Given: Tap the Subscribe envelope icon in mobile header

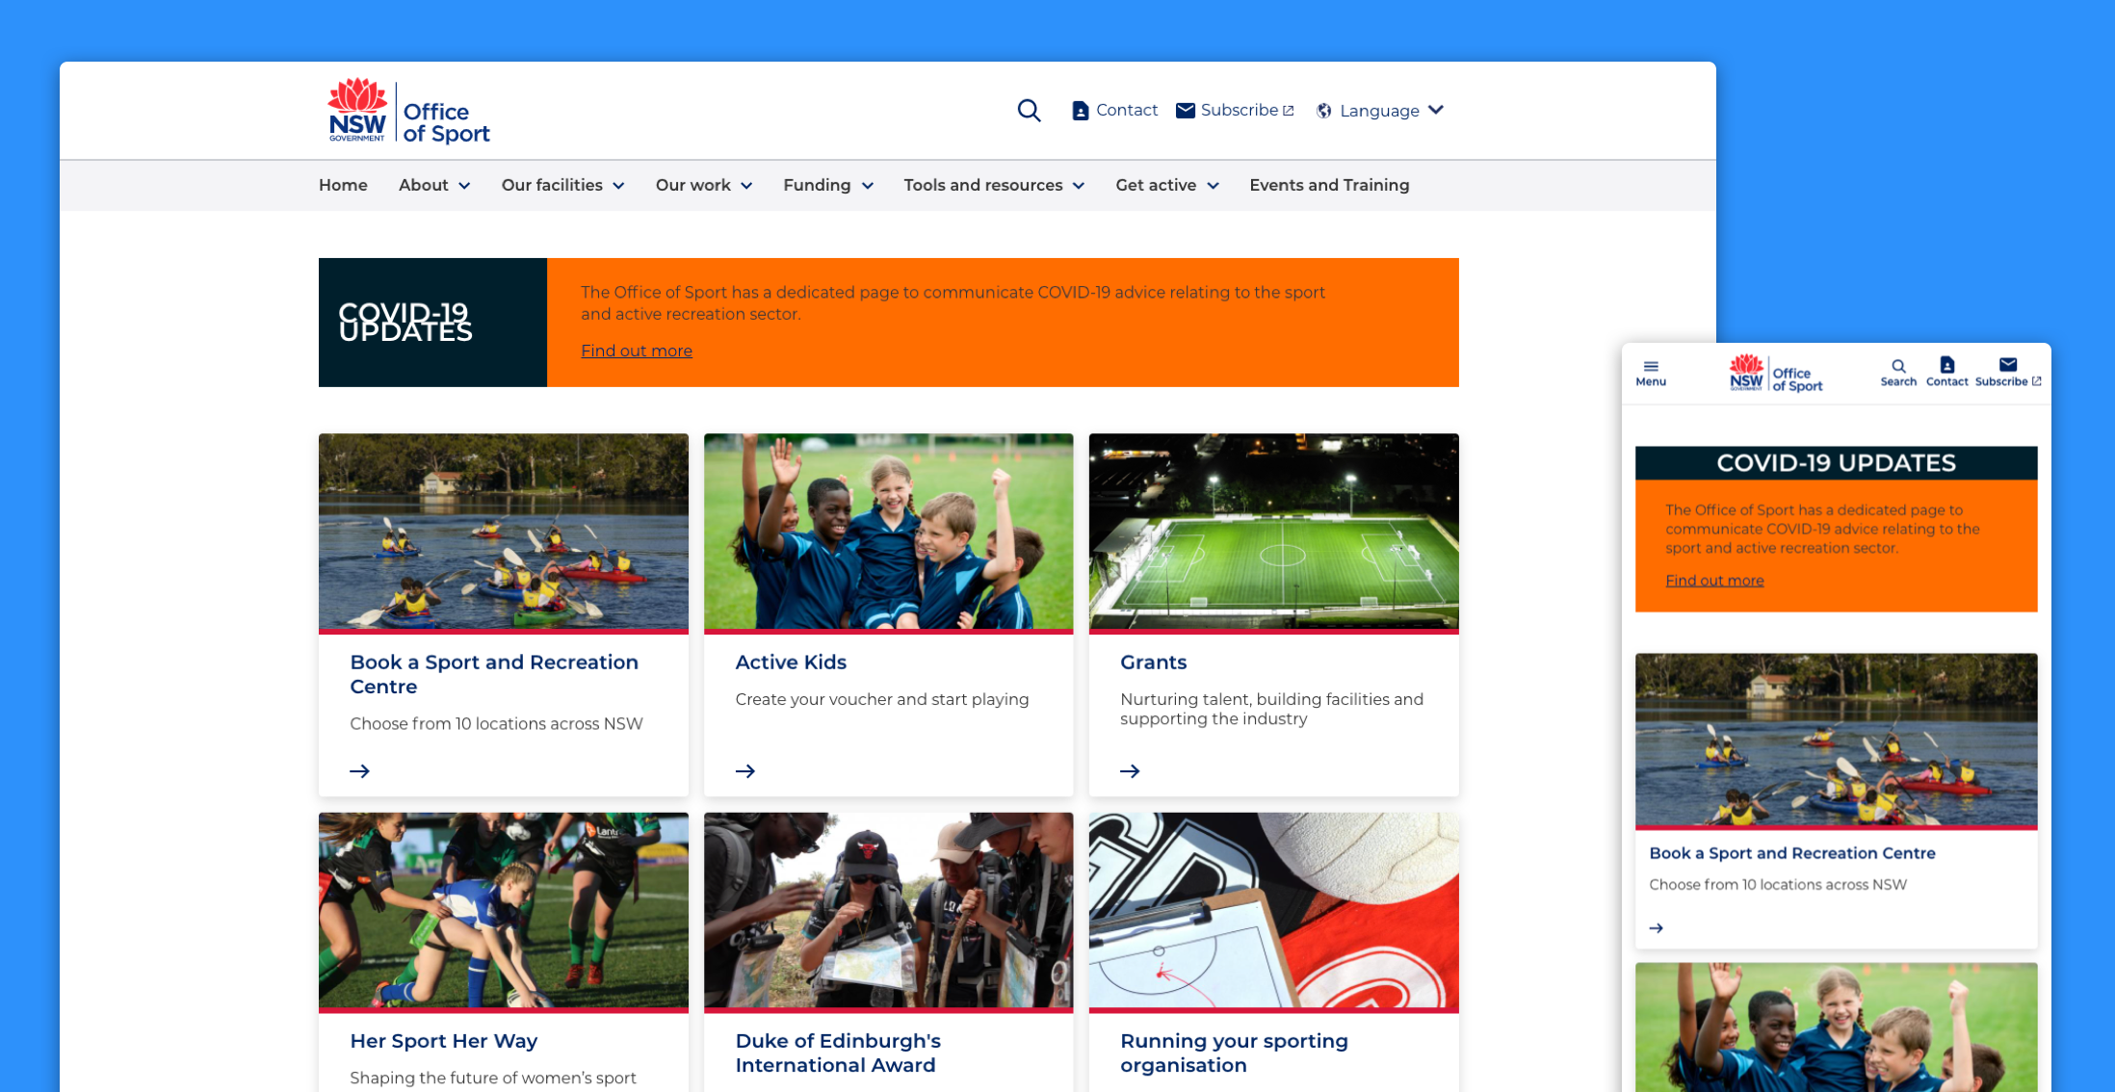Looking at the screenshot, I should (2008, 365).
